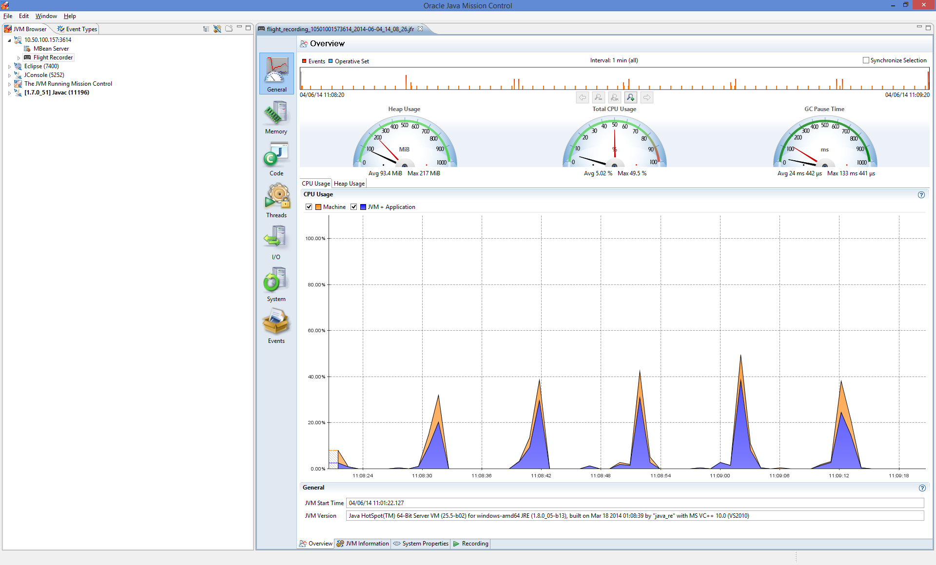Click the new connection wizard icon

coord(217,29)
